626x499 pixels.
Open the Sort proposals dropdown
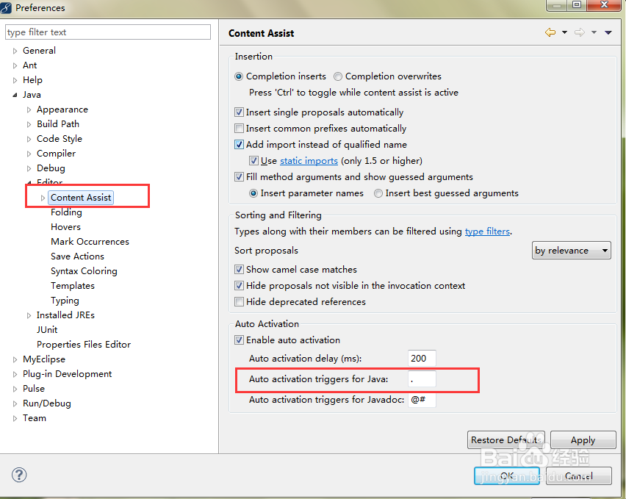pos(572,251)
